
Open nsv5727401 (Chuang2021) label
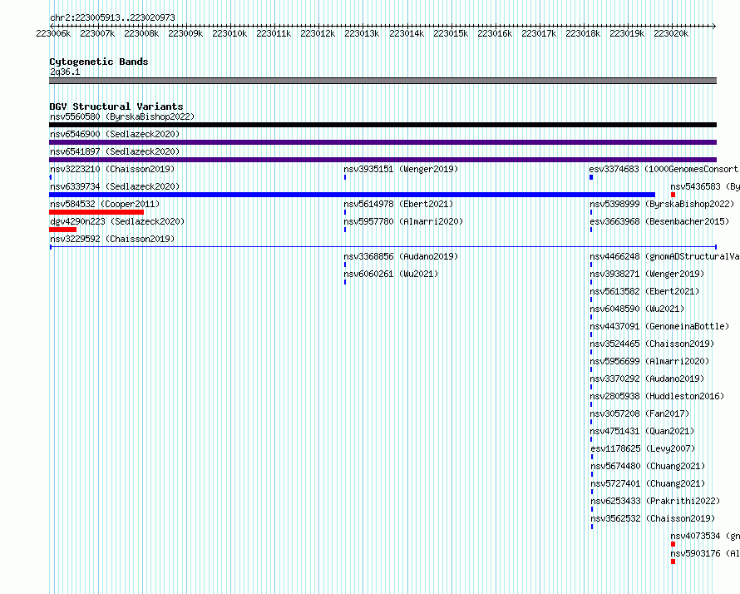(x=648, y=483)
